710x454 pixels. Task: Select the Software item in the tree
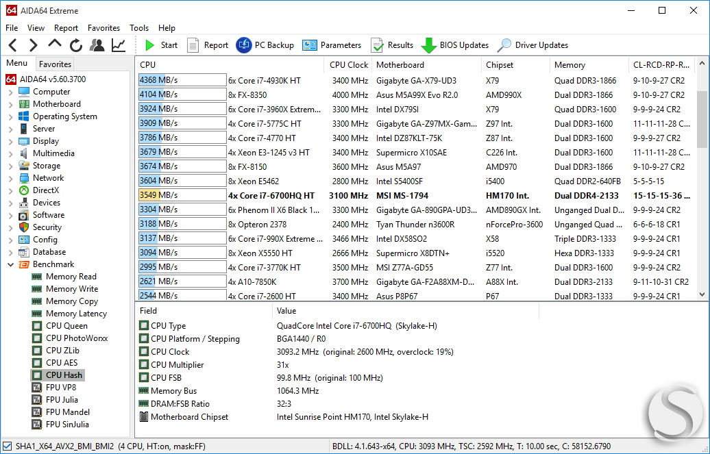[42, 215]
